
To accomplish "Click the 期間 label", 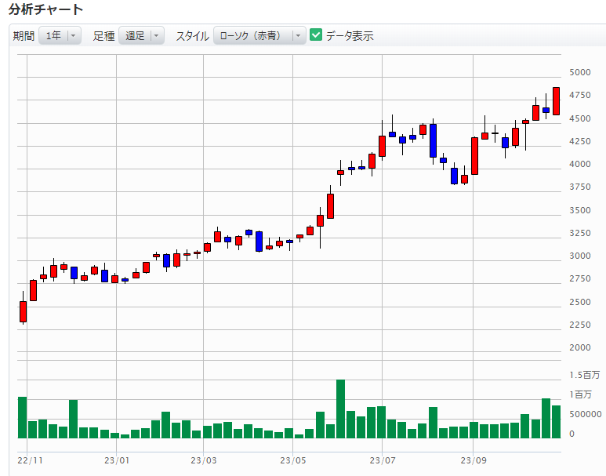I will (24, 36).
